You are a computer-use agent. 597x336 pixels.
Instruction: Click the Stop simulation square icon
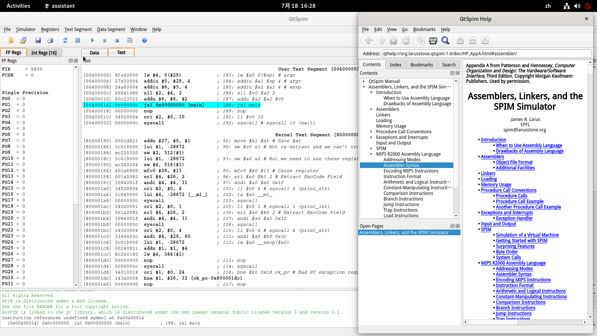[117, 40]
